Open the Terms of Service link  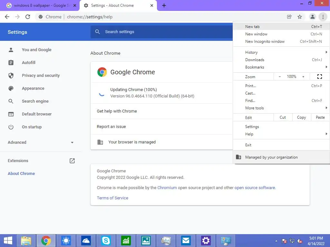(112, 198)
